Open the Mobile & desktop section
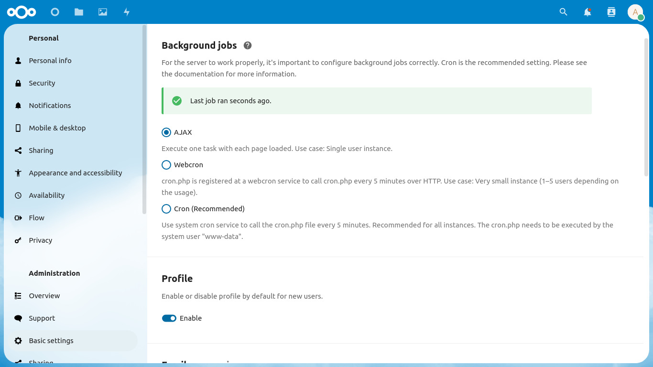653x367 pixels. pos(57,128)
